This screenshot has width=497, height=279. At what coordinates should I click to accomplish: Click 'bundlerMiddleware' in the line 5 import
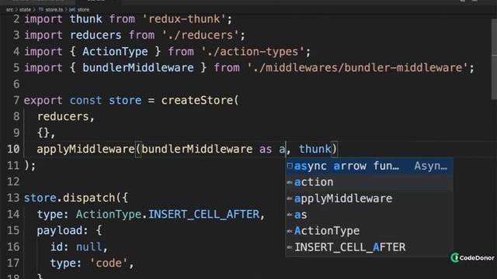click(138, 67)
